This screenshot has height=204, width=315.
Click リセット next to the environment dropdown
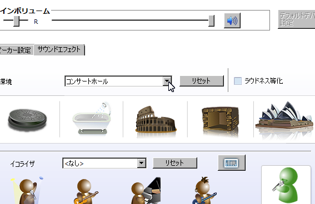pyautogui.click(x=202, y=81)
